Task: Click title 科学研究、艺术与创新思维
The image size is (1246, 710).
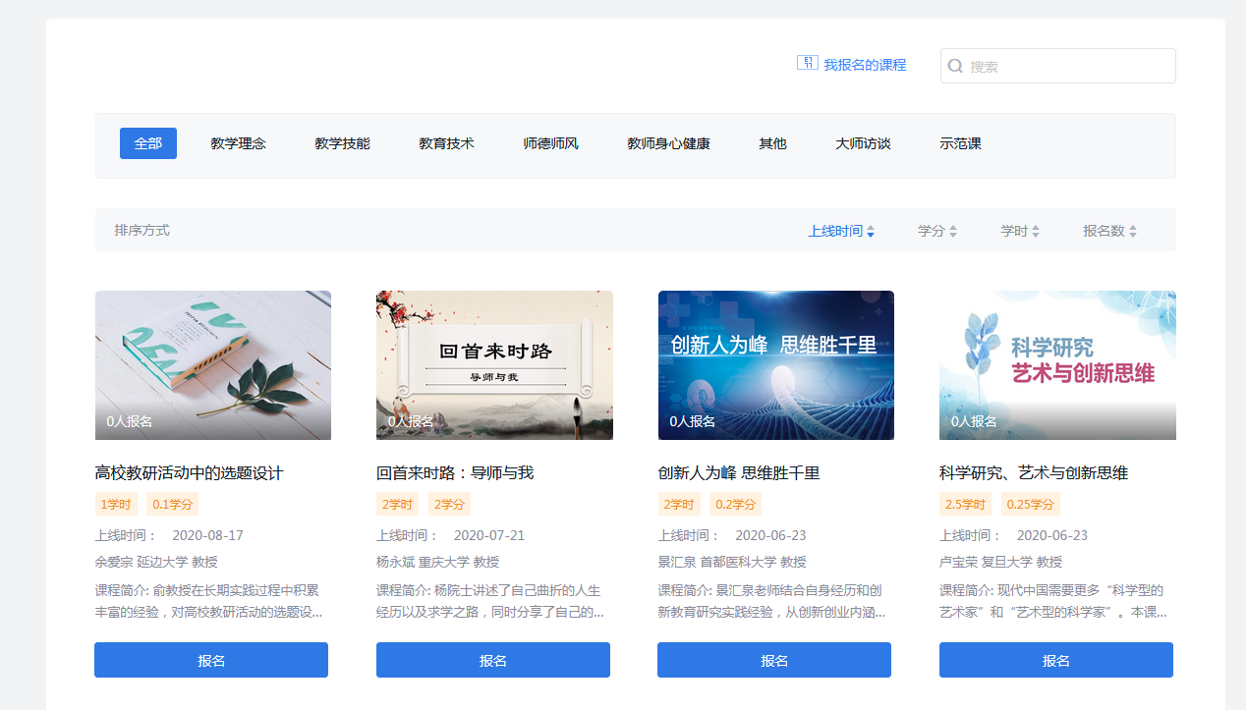Action: click(x=1034, y=473)
